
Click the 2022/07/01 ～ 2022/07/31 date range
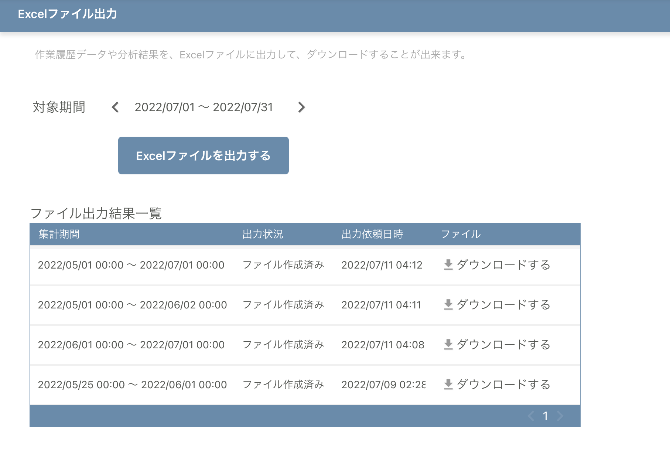pyautogui.click(x=204, y=107)
